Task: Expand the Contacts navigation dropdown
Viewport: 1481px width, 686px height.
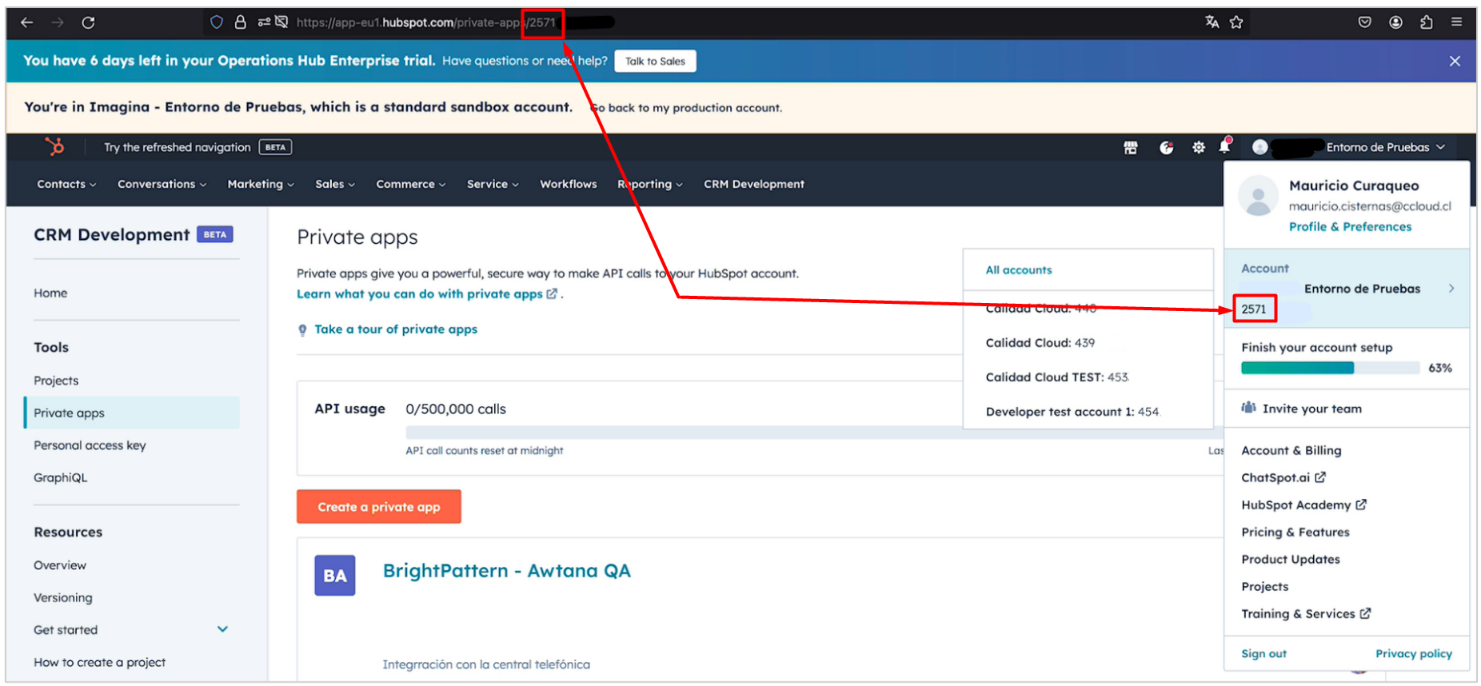Action: click(66, 184)
